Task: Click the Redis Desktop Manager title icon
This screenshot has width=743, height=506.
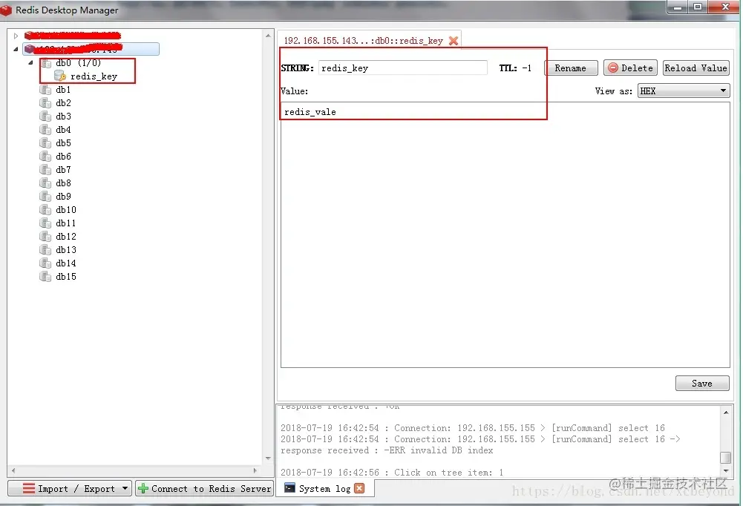Action: point(6,10)
